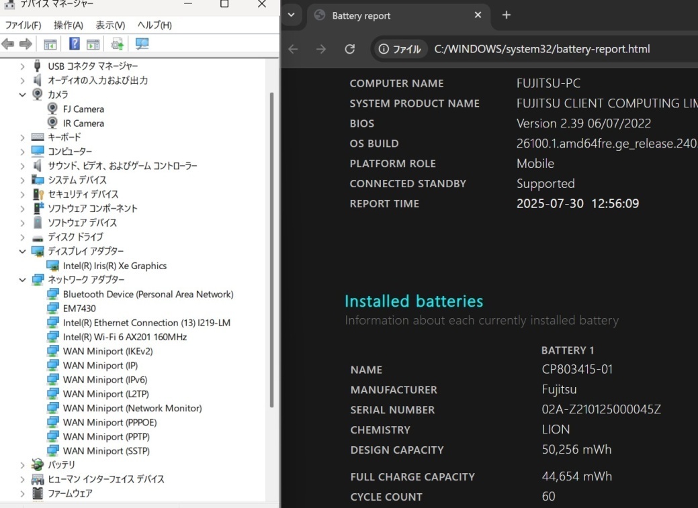This screenshot has width=698, height=508.
Task: Open the browser tab list dropdown
Action: 291,15
